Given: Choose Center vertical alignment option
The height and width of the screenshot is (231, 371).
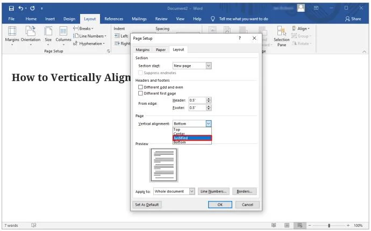Looking at the screenshot, I should (192, 134).
